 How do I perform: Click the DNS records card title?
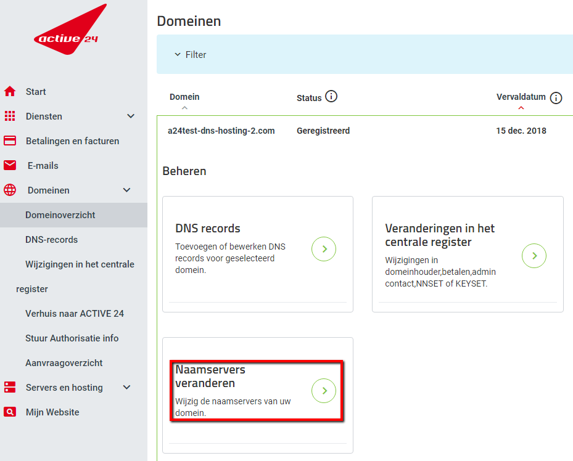(208, 228)
